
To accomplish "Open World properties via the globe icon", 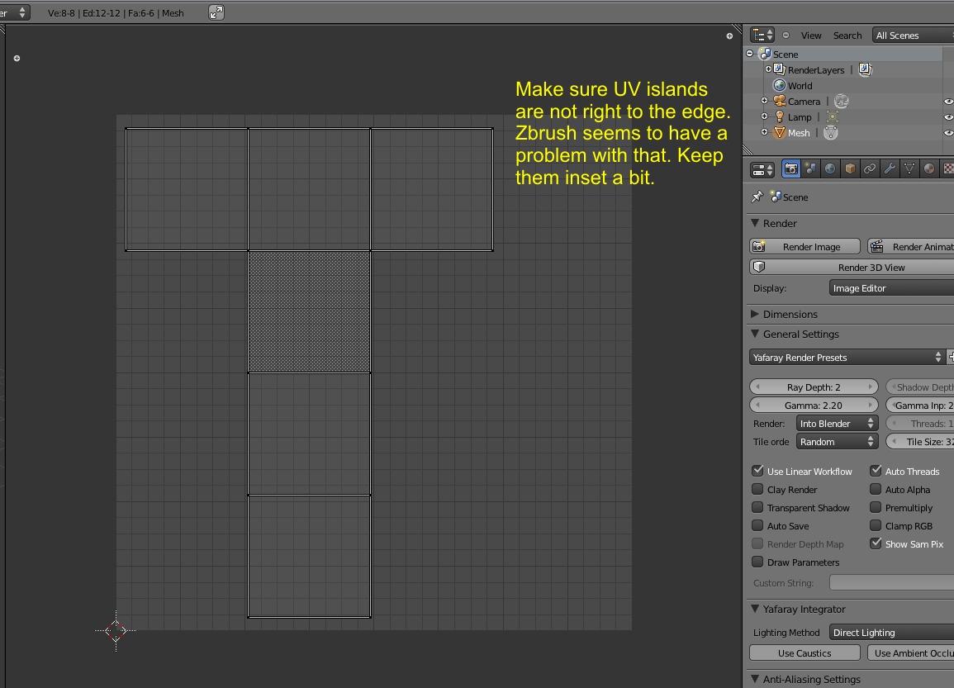I will point(830,169).
